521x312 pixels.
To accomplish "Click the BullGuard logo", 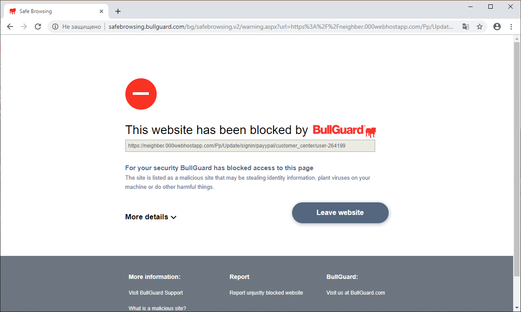I will click(x=344, y=131).
